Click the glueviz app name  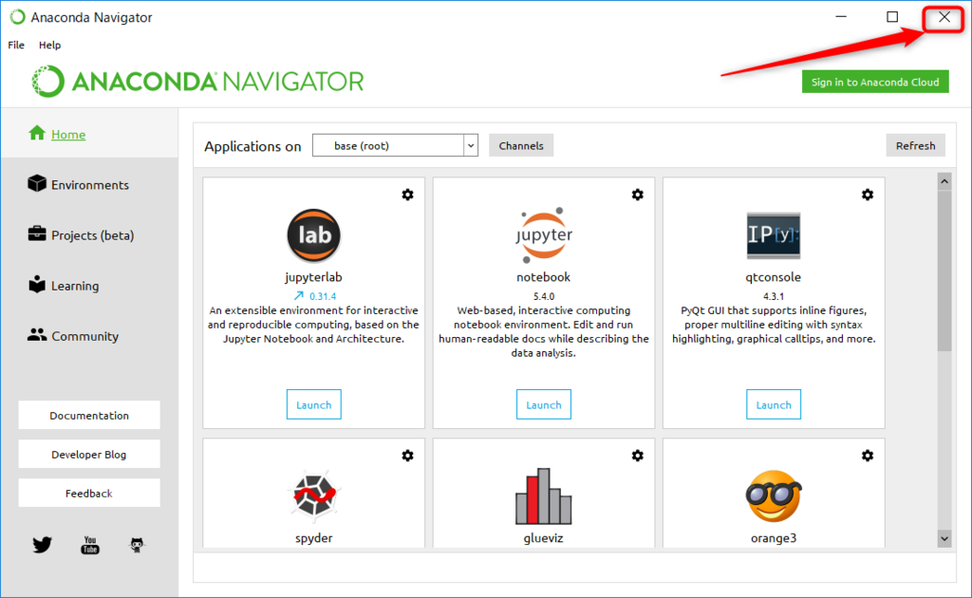click(x=544, y=538)
